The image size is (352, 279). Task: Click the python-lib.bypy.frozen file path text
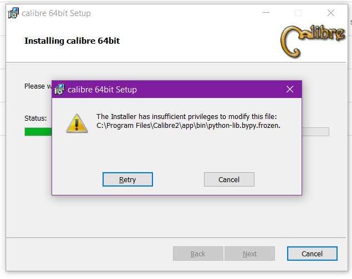pyautogui.click(x=188, y=126)
